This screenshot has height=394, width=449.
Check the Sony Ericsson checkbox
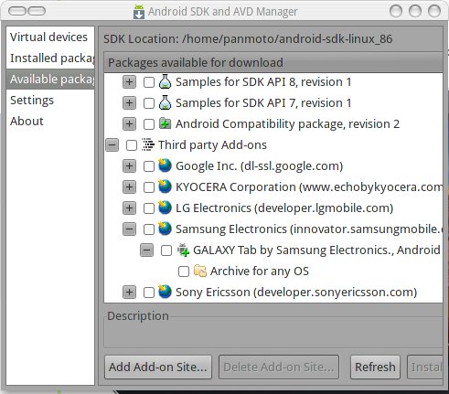pyautogui.click(x=149, y=293)
